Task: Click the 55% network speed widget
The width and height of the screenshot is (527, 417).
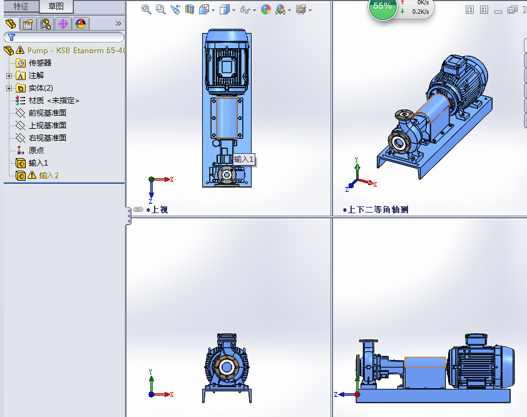Action: tap(383, 6)
